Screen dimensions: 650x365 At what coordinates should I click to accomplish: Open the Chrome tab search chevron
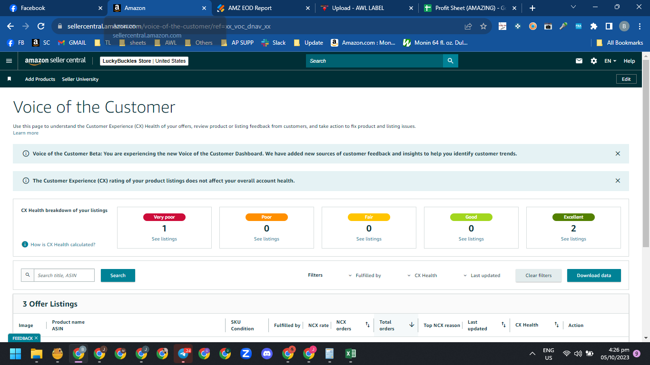(573, 7)
